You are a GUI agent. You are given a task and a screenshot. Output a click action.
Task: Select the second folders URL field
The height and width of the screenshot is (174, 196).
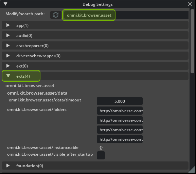click(120, 120)
